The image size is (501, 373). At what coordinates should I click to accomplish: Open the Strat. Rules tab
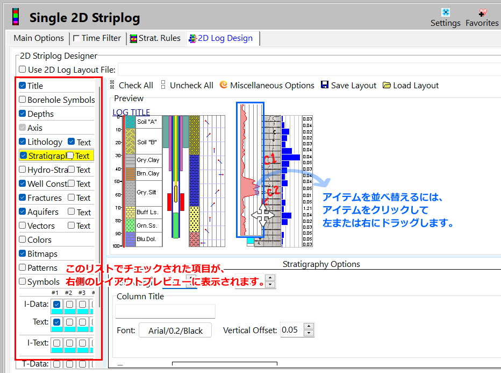155,38
